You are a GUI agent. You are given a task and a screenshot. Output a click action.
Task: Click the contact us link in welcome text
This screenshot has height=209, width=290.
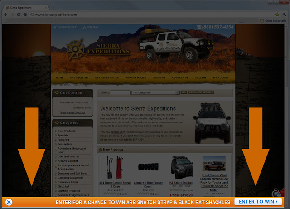pyautogui.click(x=116, y=132)
